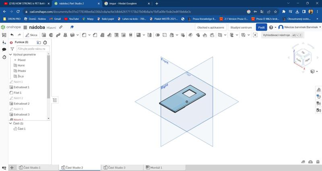
Task: Open the dropdown before the dashed selection icon
Action: 249,35
